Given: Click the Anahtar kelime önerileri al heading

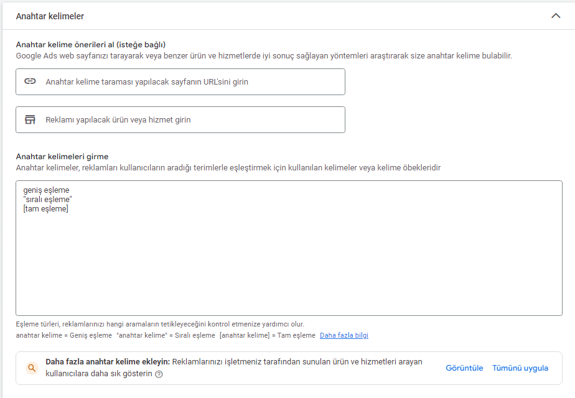Looking at the screenshot, I should [91, 45].
